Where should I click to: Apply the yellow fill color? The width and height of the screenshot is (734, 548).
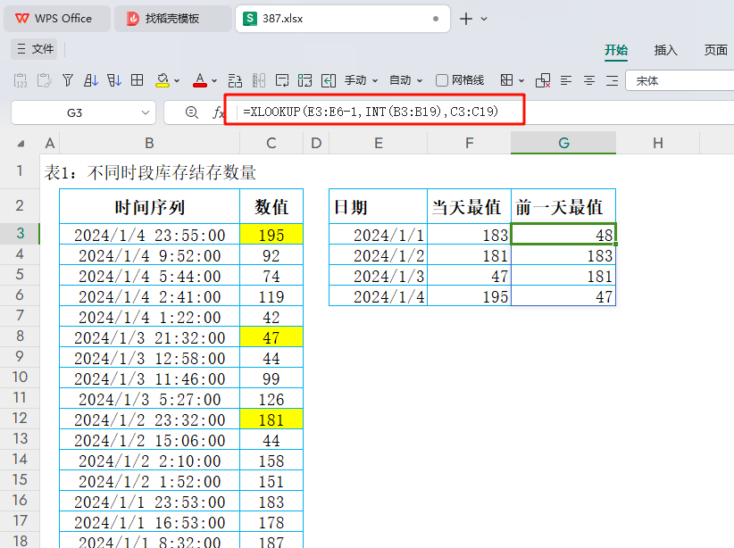pyautogui.click(x=163, y=80)
